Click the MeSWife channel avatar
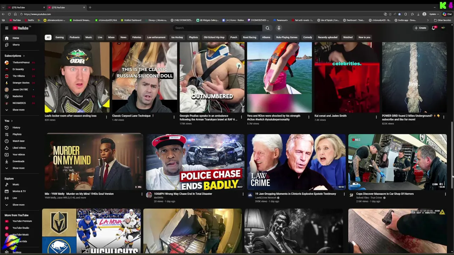Image resolution: width=454 pixels, height=255 pixels. click(x=149, y=195)
